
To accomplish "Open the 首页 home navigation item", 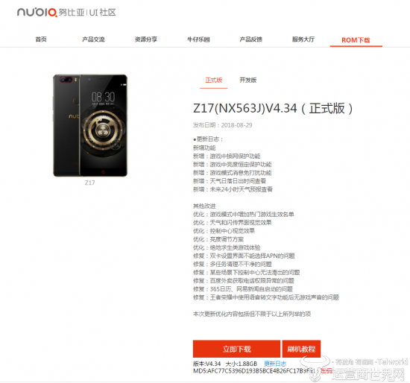I will 41,39.
